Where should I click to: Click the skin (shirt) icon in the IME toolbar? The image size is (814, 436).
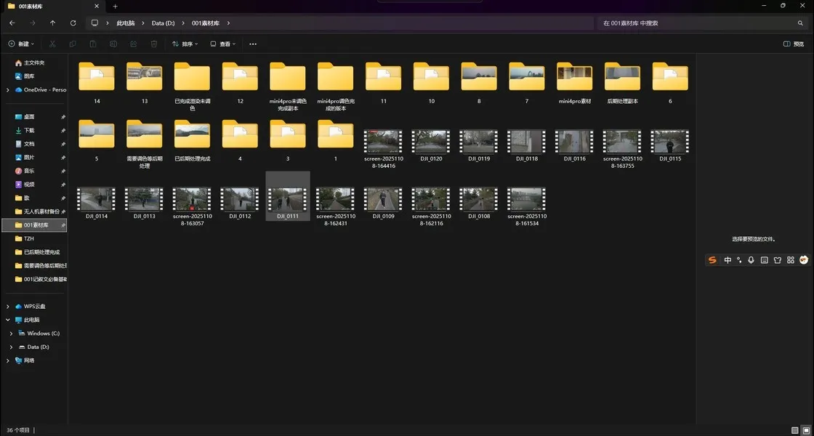coord(777,260)
